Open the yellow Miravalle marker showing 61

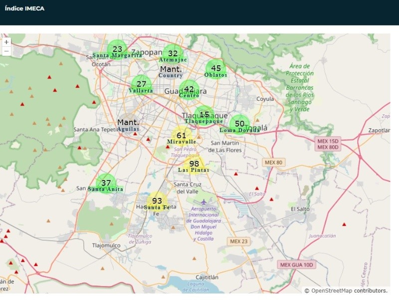pyautogui.click(x=182, y=136)
